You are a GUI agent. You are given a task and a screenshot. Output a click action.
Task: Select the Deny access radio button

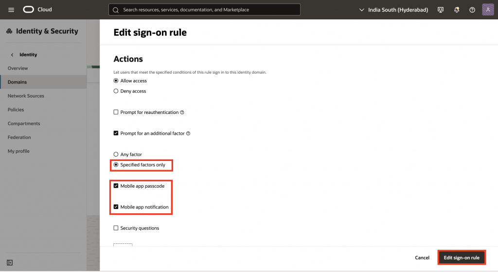(x=116, y=91)
